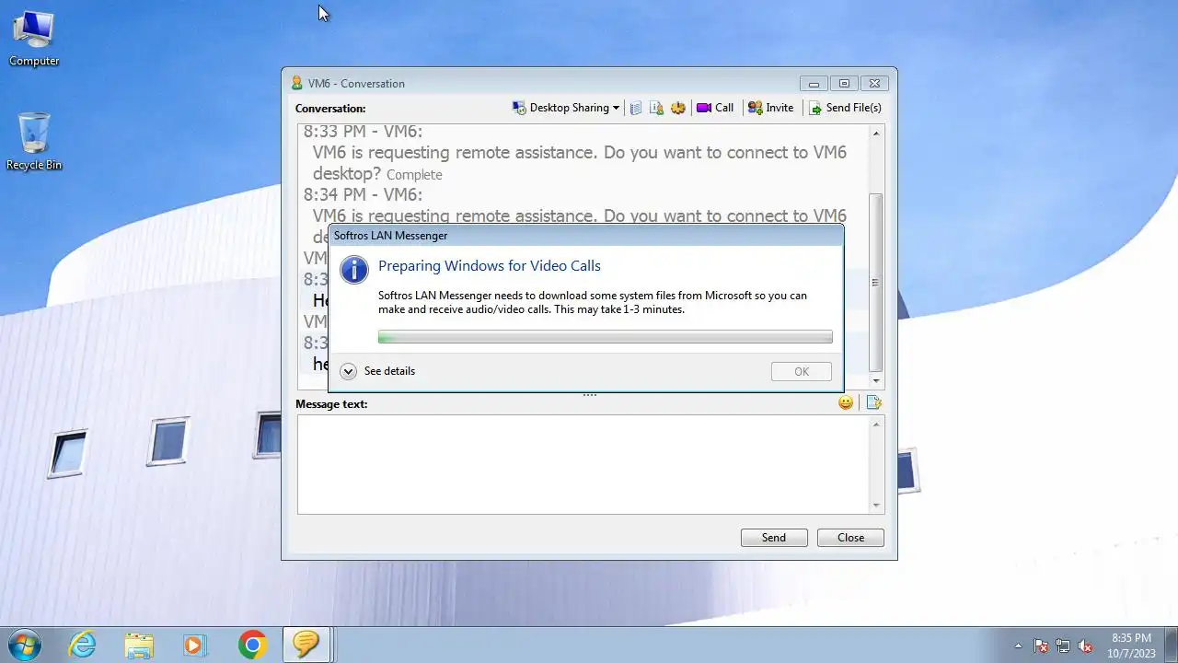Launch Google Chrome from taskbar
The width and height of the screenshot is (1178, 663).
pos(252,645)
